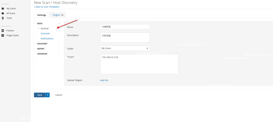
Task: Select Schedule in the Basic menu
Action: pos(45,33)
